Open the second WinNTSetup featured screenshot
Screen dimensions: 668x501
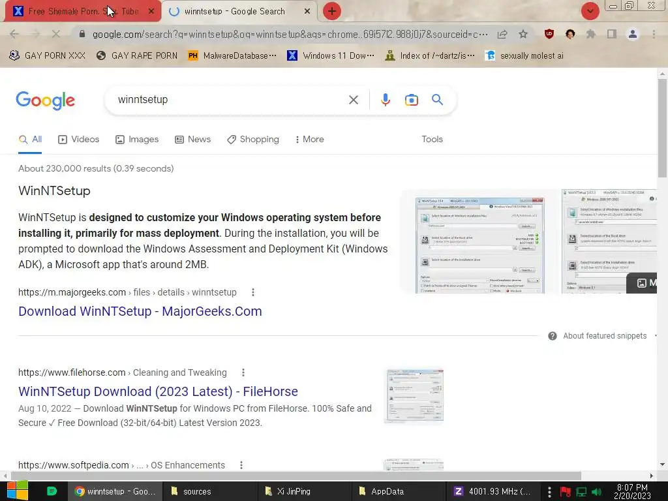point(609,241)
